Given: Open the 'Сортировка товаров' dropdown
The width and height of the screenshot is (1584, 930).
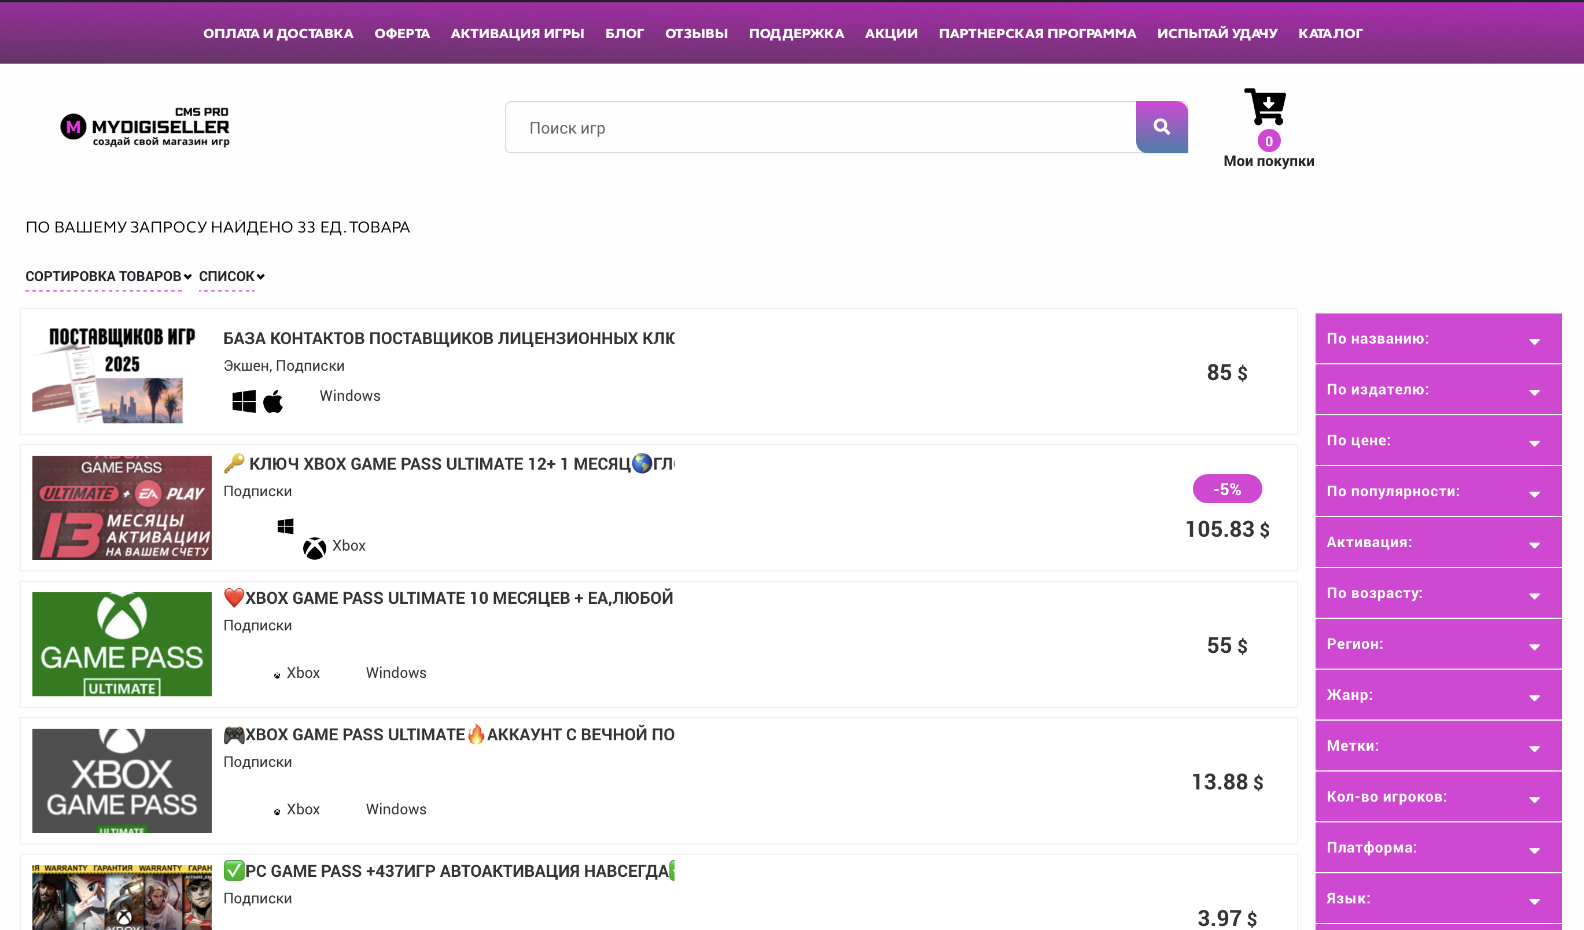Looking at the screenshot, I should (108, 276).
